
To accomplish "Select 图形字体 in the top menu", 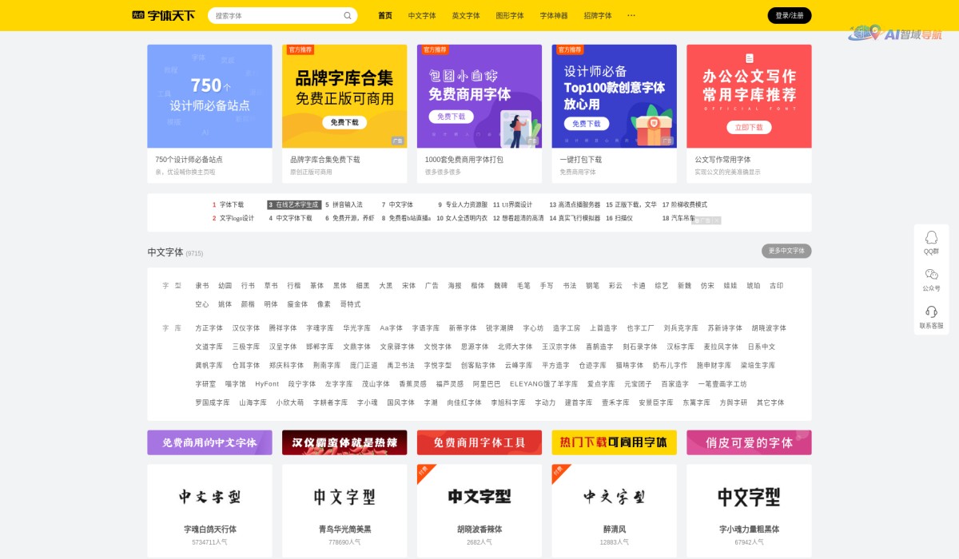I will [x=511, y=15].
